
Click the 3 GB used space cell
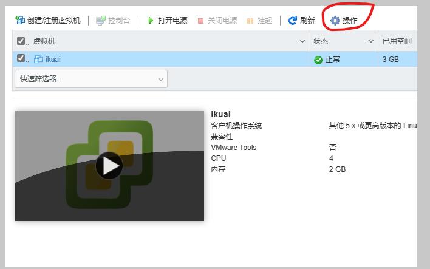point(391,60)
